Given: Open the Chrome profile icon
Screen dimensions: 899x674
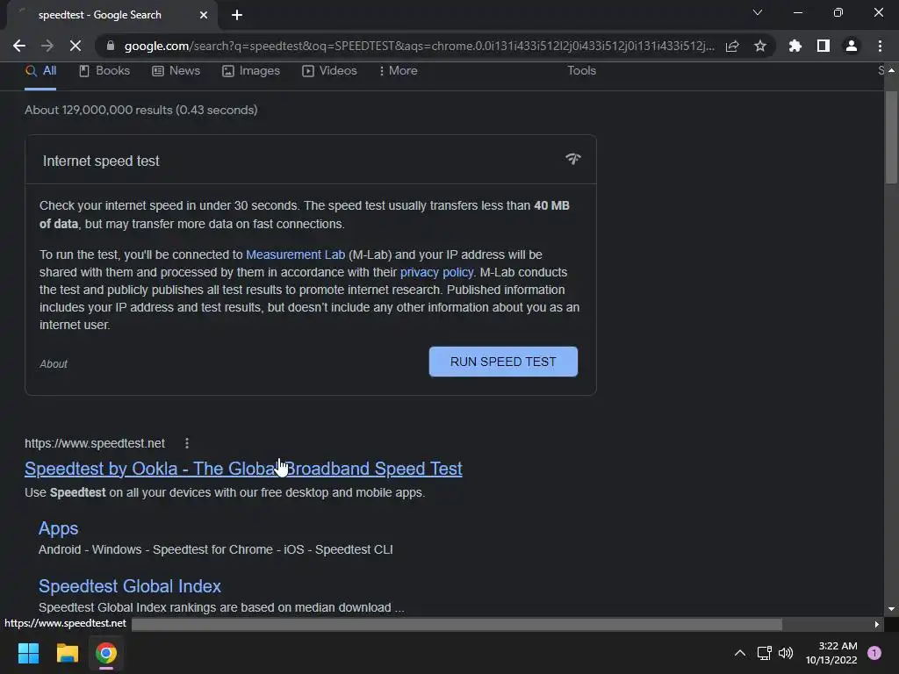Looking at the screenshot, I should click(x=852, y=46).
